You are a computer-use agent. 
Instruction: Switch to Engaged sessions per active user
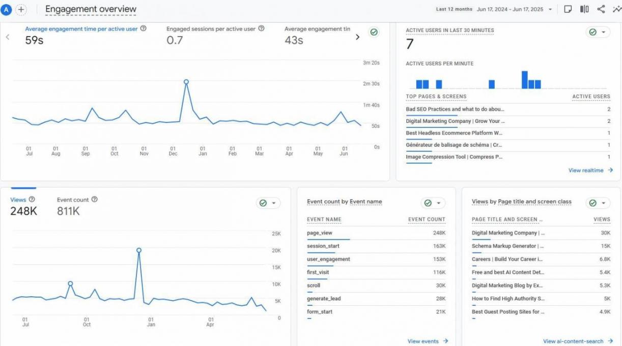coord(211,29)
